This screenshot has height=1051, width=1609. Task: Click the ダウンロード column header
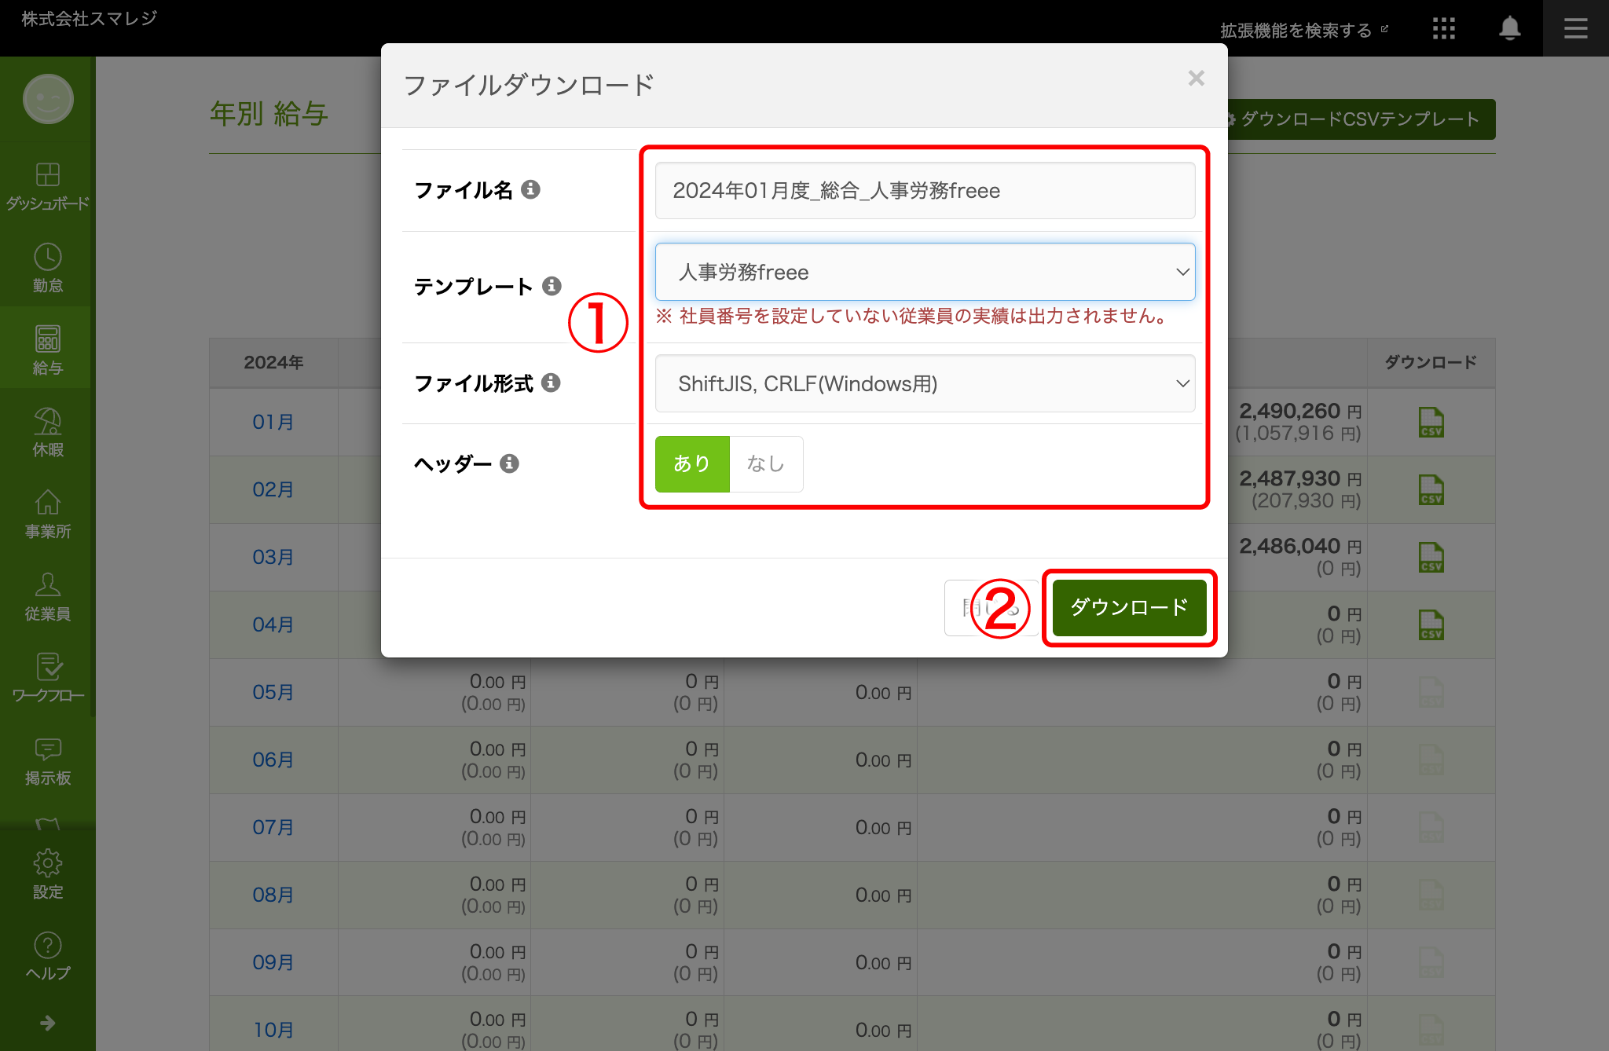[x=1431, y=362]
